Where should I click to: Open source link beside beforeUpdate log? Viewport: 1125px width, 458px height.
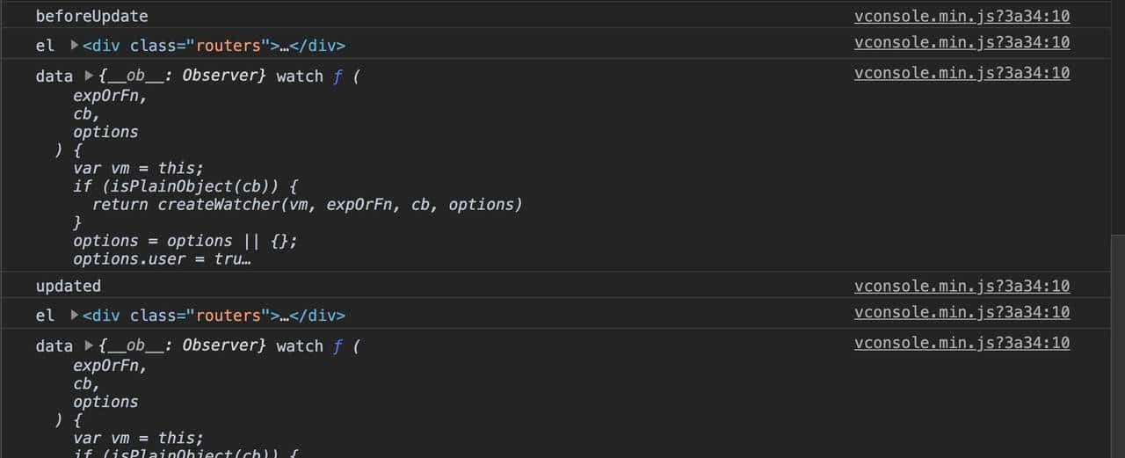[x=962, y=16]
